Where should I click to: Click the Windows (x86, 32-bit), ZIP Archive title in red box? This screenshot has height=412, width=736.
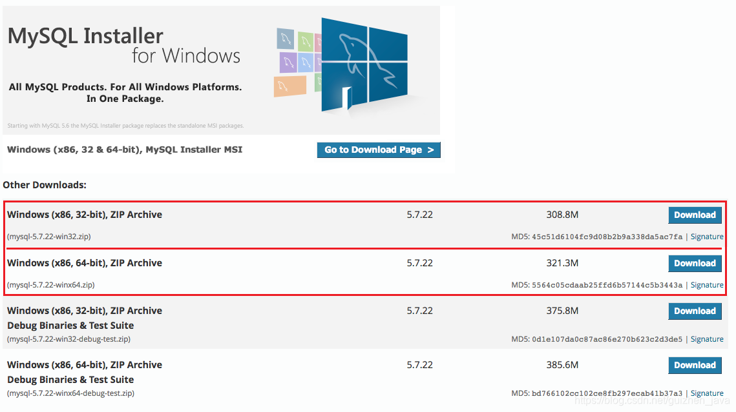85,215
